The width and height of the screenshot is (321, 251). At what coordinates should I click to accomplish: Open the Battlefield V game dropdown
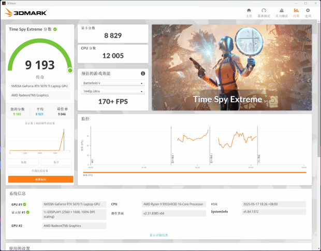pyautogui.click(x=113, y=83)
